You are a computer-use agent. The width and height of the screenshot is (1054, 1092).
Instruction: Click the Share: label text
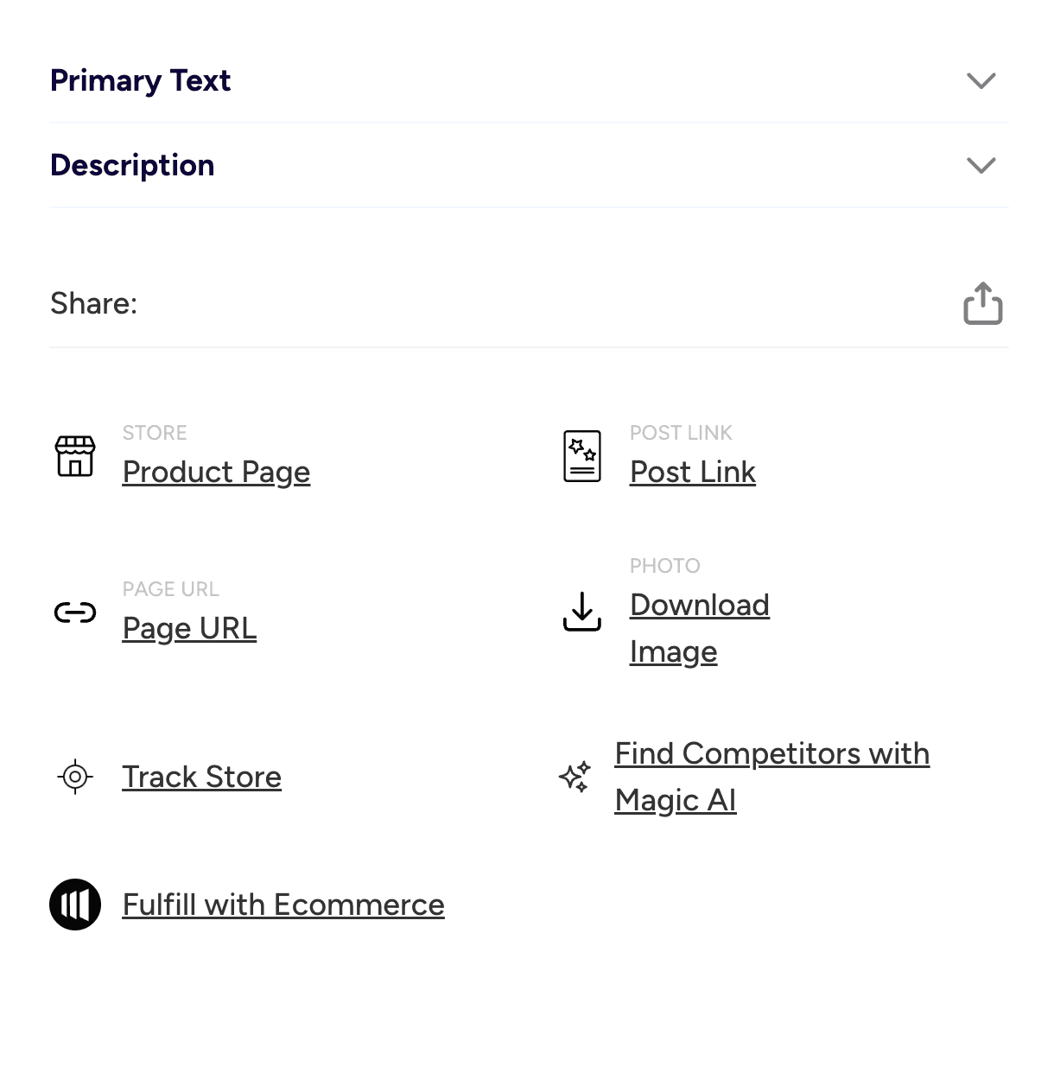tap(93, 304)
